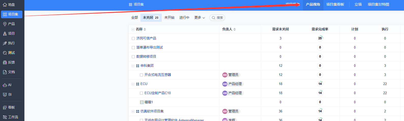Click 需求完成率 column header
This screenshot has width=404, height=121.
pyautogui.click(x=320, y=29)
